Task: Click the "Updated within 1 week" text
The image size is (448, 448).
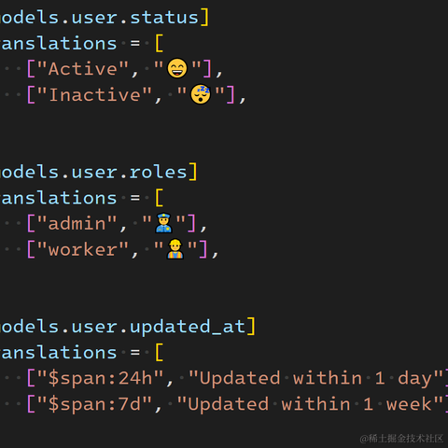Action: (310, 404)
